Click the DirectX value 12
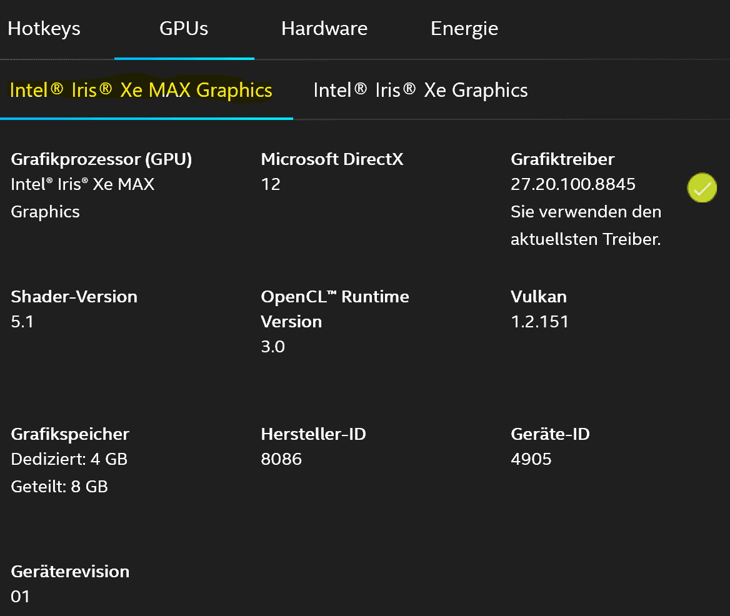 coord(271,184)
